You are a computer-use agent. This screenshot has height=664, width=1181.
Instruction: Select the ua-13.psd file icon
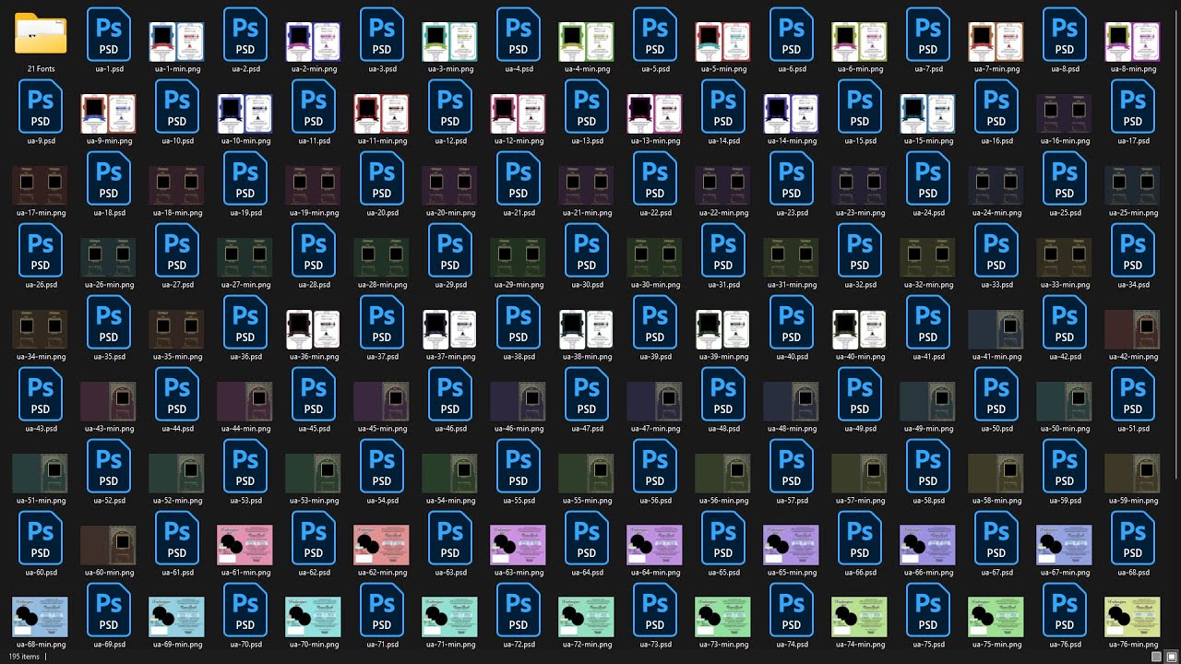(587, 107)
